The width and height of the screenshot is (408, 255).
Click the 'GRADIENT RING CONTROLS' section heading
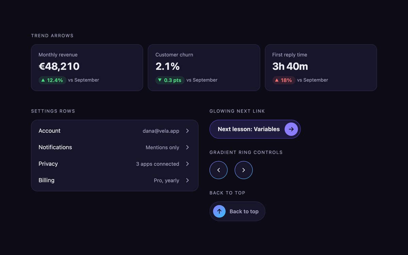coord(246,152)
